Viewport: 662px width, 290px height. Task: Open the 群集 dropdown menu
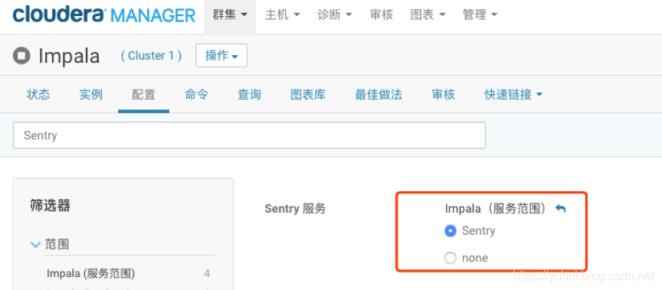click(230, 15)
